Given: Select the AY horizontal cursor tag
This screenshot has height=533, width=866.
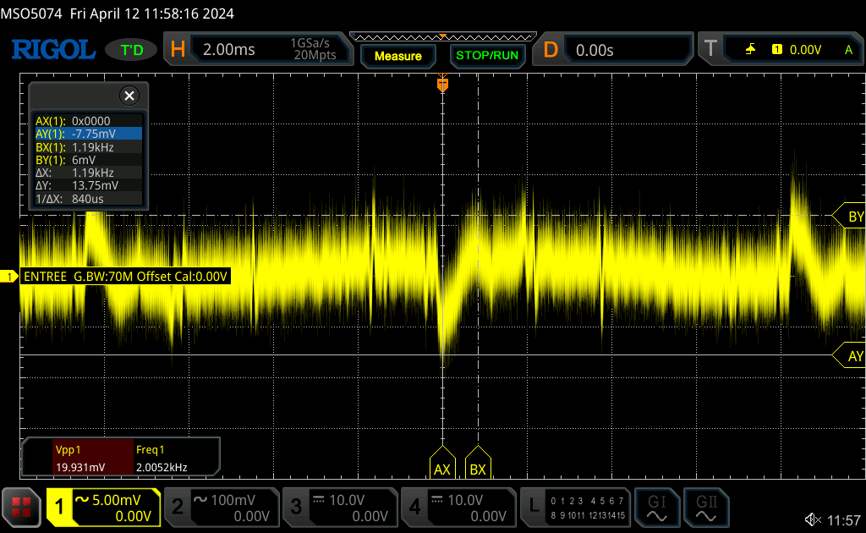Looking at the screenshot, I should 849,355.
